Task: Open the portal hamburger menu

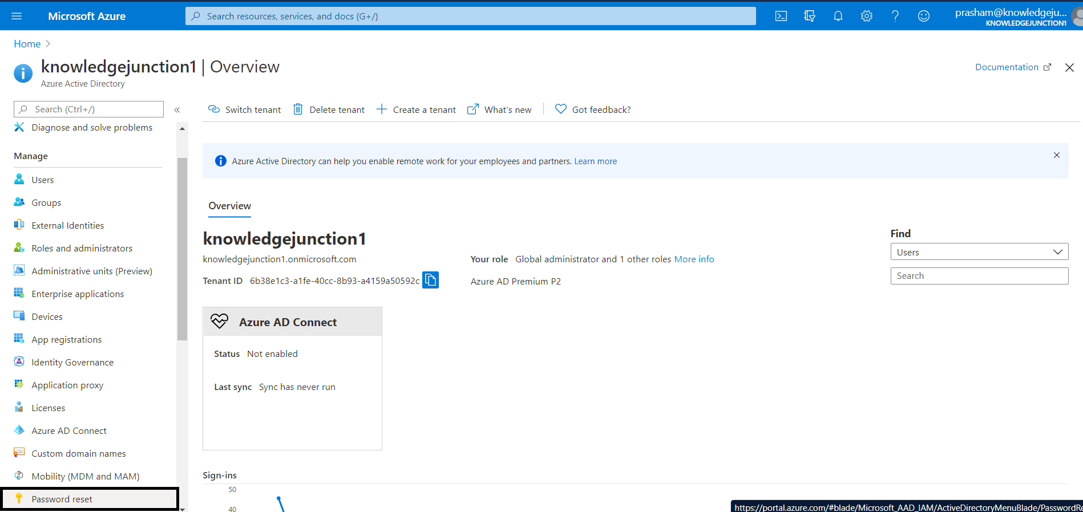Action: click(17, 16)
